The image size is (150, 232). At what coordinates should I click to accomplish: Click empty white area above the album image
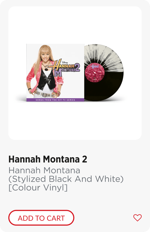75,24
